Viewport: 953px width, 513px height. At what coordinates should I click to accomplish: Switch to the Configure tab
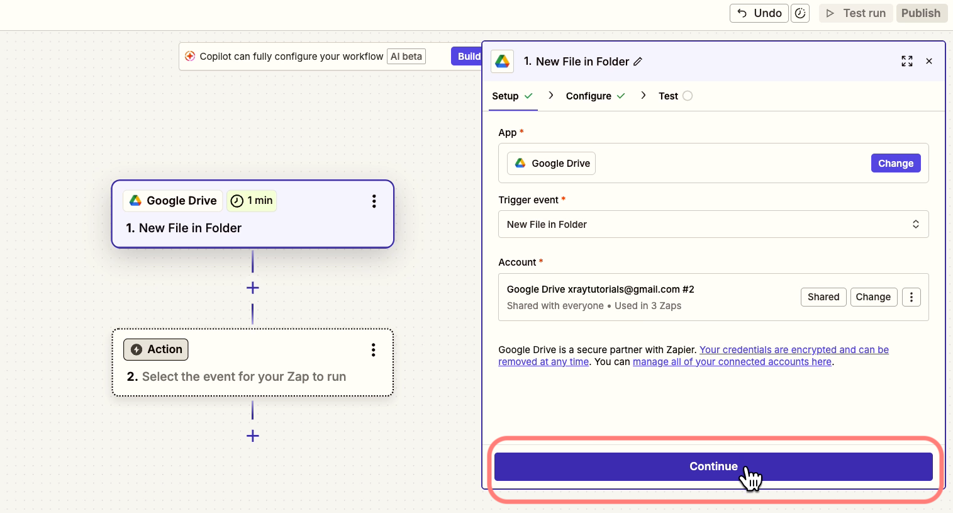[595, 96]
